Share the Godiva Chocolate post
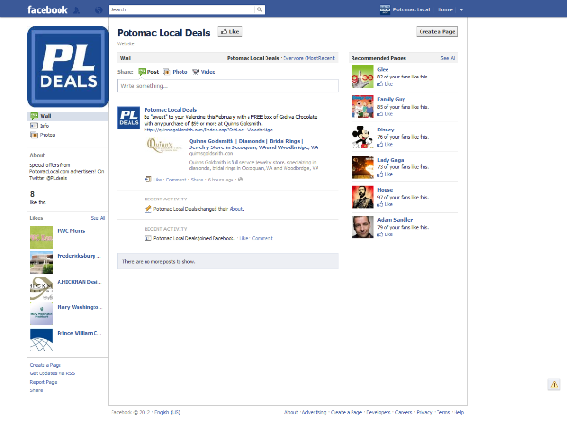The height and width of the screenshot is (432, 567). tap(197, 180)
